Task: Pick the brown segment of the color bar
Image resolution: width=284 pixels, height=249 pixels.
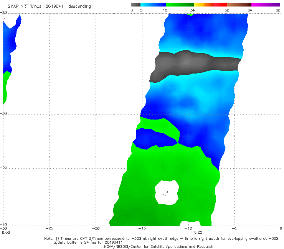Action: (x=239, y=5)
